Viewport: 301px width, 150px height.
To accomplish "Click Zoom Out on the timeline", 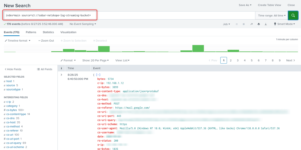I will 46,41.
